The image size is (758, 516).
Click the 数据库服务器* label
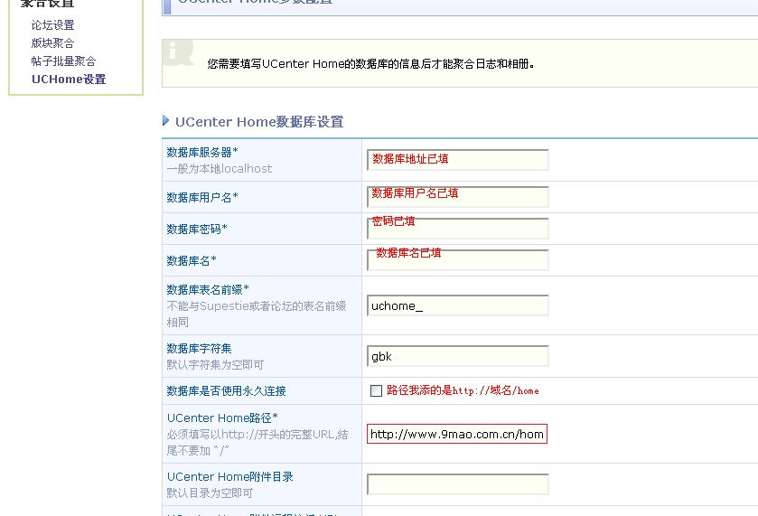(202, 153)
